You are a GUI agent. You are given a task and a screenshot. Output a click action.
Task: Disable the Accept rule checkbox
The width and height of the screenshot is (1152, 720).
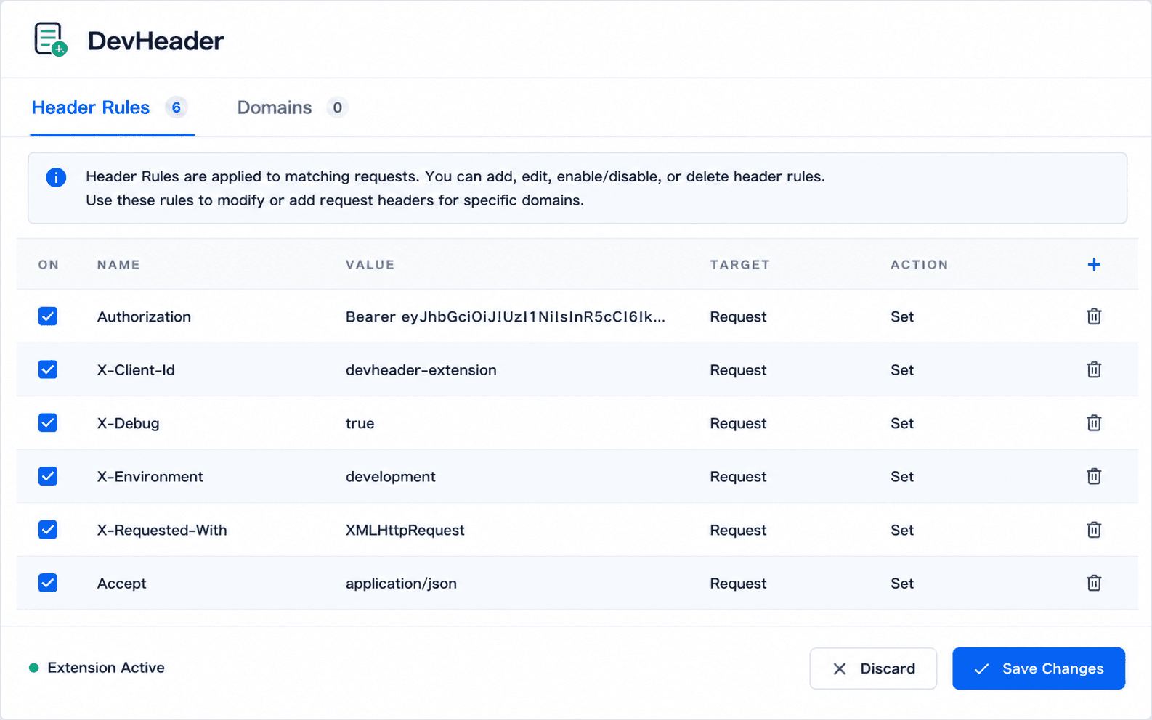48,583
